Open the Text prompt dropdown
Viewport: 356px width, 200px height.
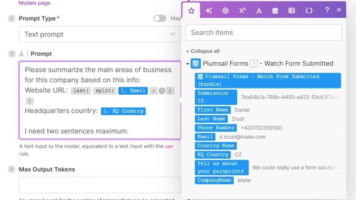pos(100,34)
